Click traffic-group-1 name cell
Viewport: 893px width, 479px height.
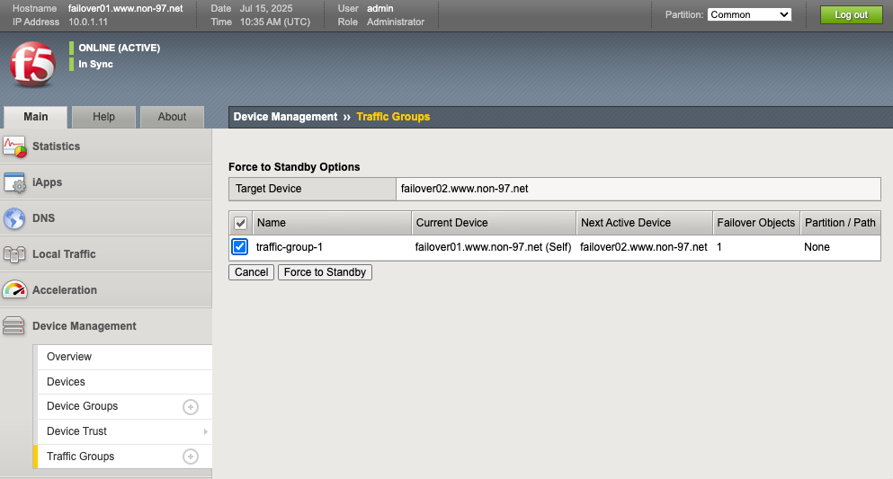pos(290,247)
